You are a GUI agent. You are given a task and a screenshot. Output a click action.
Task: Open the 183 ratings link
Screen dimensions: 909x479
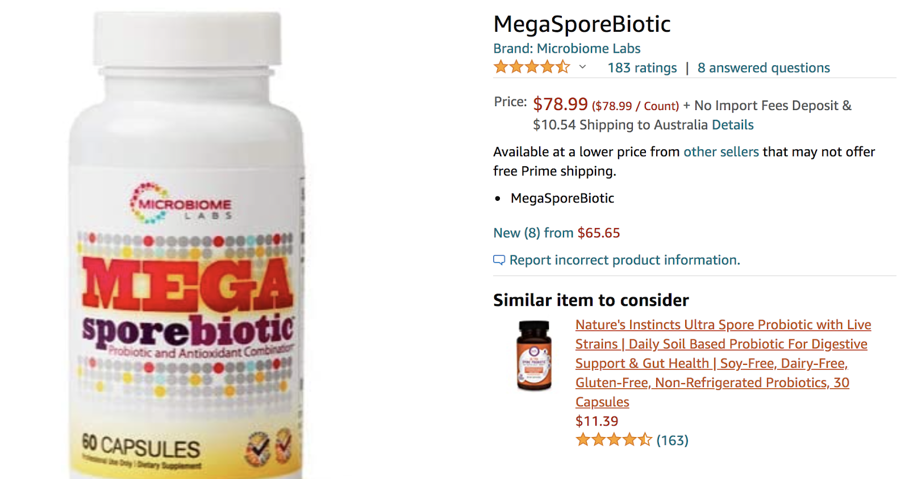(x=642, y=68)
